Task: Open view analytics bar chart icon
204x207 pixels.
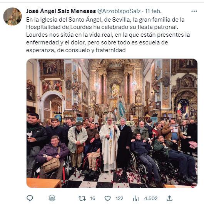Action: 136,198
